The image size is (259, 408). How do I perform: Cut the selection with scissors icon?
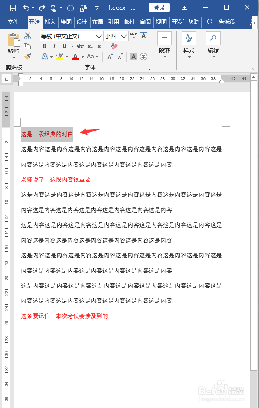[28, 36]
